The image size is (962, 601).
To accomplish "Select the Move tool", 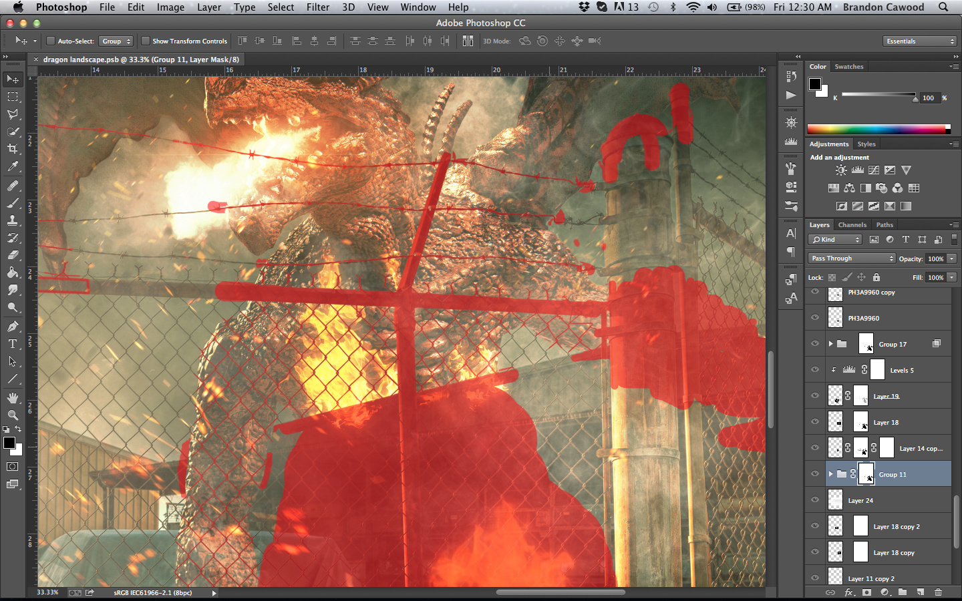I will [13, 79].
